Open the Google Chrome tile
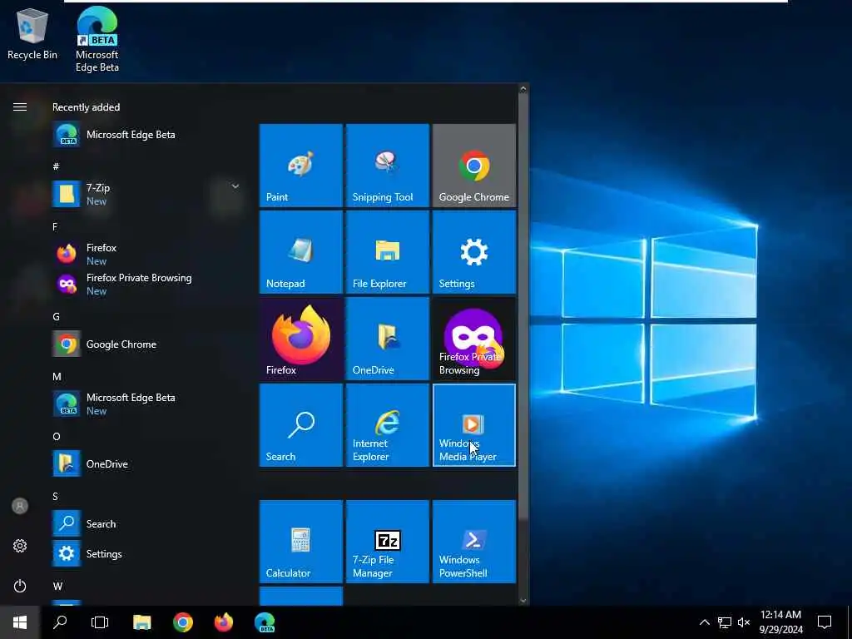 [x=473, y=166]
